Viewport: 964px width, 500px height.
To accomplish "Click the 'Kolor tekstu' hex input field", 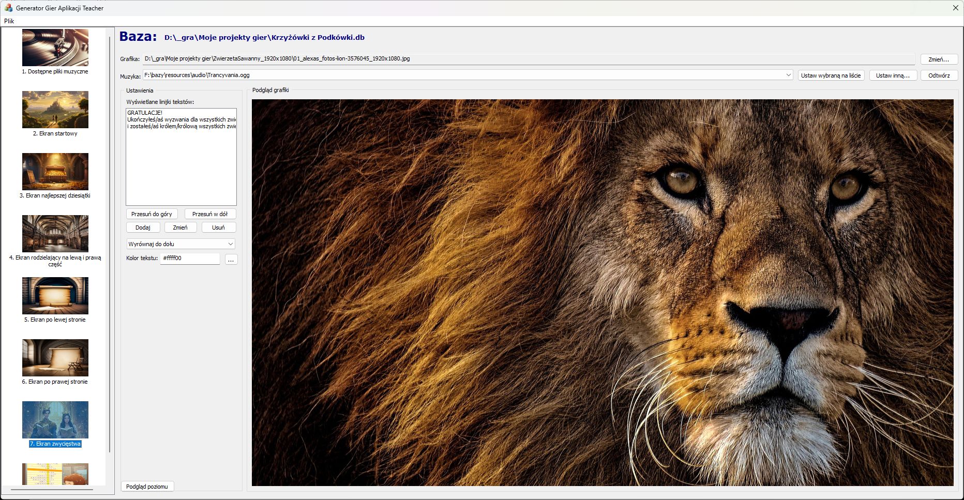I will (190, 259).
